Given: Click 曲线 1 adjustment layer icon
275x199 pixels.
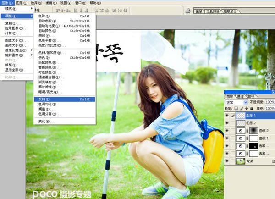Looking at the screenshot, I should click(x=242, y=138).
